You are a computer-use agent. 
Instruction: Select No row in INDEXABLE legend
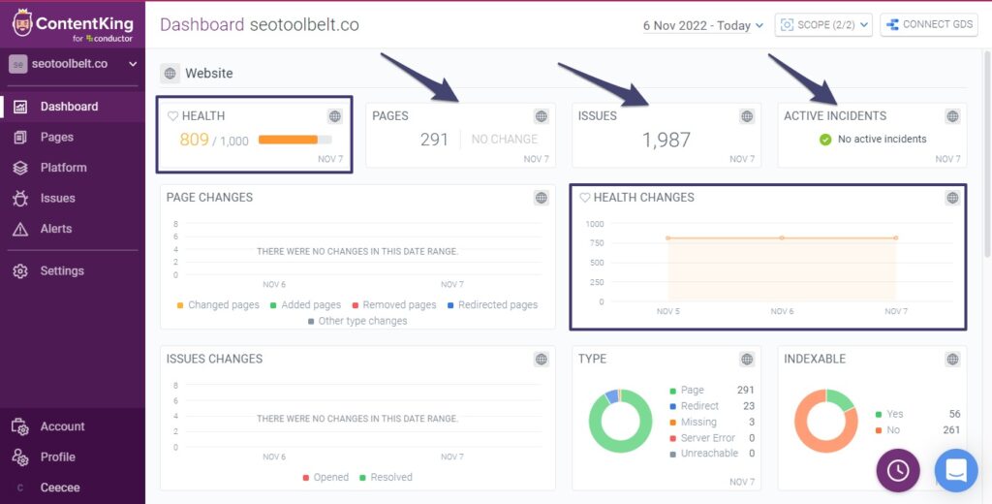[x=918, y=430]
